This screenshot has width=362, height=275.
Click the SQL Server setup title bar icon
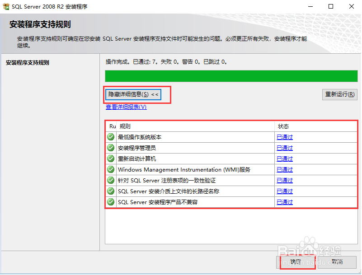point(6,6)
